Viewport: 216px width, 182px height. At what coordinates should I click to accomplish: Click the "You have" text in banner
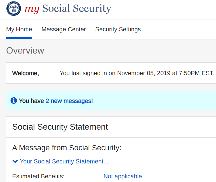(x=31, y=101)
